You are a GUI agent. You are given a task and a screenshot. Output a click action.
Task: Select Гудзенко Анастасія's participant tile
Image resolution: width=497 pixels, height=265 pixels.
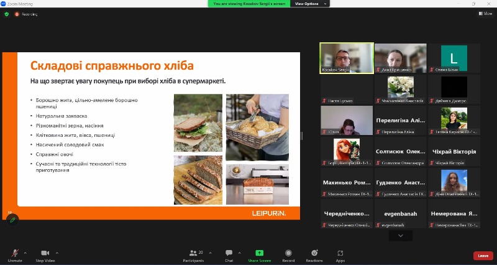click(401, 182)
